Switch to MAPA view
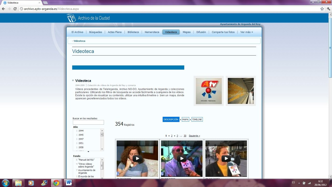Screen dimensions: 332x187 (x=185, y=119)
